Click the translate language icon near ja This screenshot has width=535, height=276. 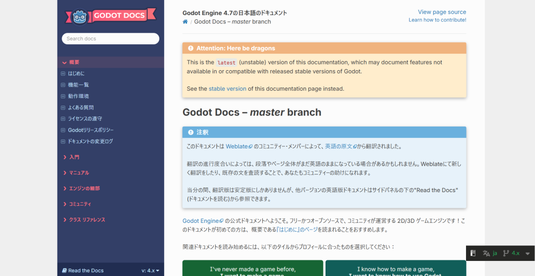coord(486,253)
